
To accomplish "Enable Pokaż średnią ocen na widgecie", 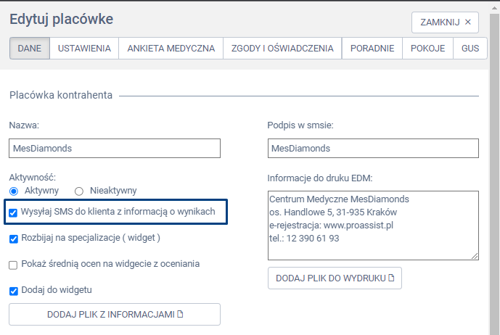I will (x=14, y=265).
